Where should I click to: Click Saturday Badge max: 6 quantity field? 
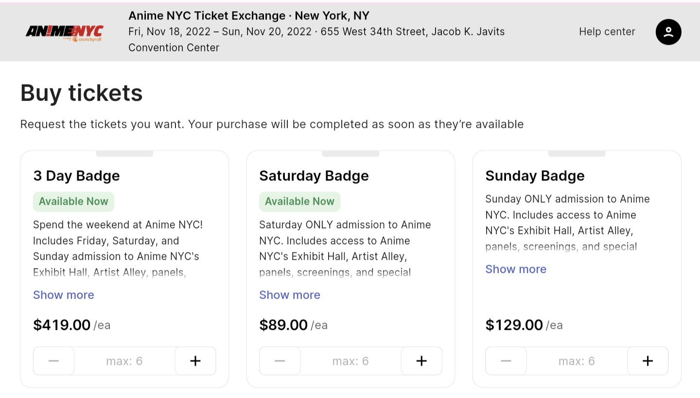click(350, 361)
